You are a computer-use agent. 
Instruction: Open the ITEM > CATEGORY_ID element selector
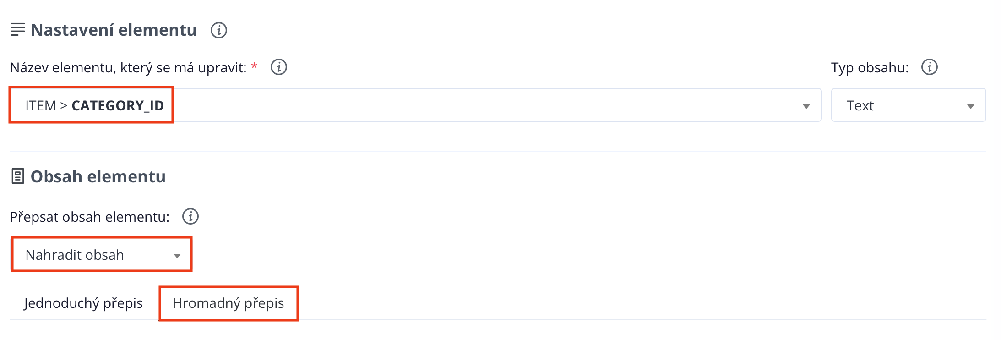coord(412,105)
